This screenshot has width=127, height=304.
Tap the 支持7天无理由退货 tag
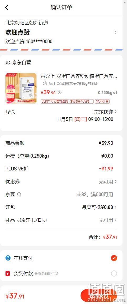[x=67, y=101]
